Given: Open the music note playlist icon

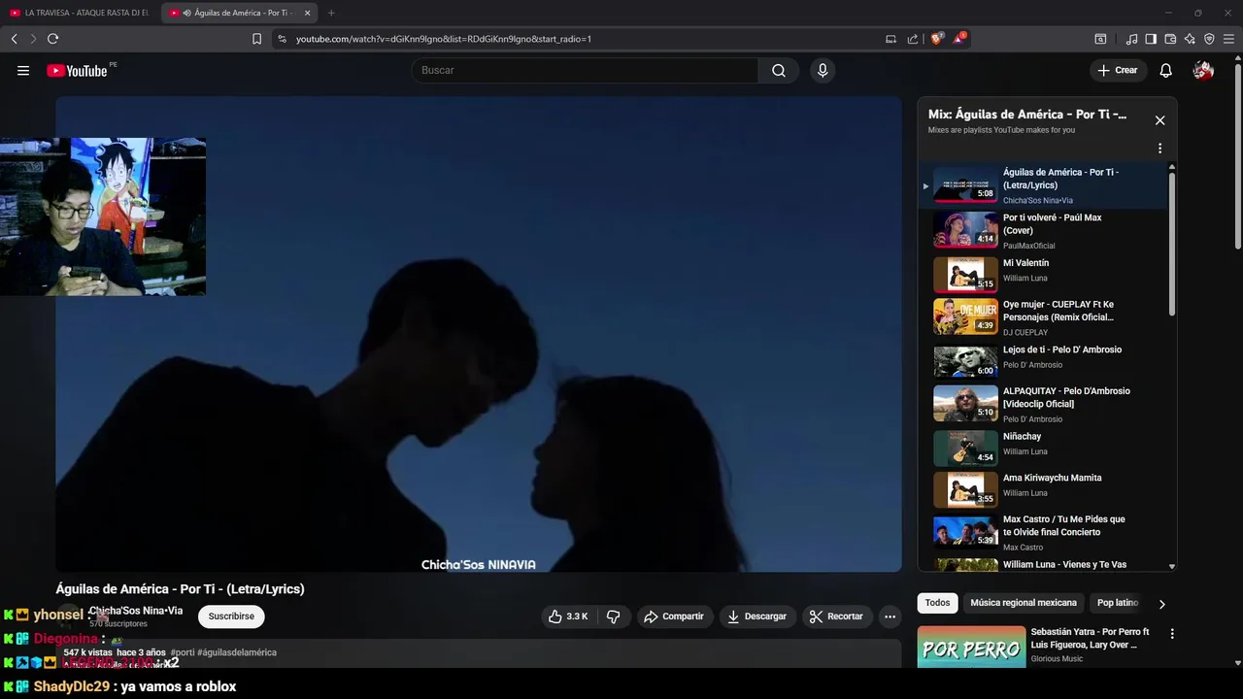Looking at the screenshot, I should pyautogui.click(x=1131, y=39).
